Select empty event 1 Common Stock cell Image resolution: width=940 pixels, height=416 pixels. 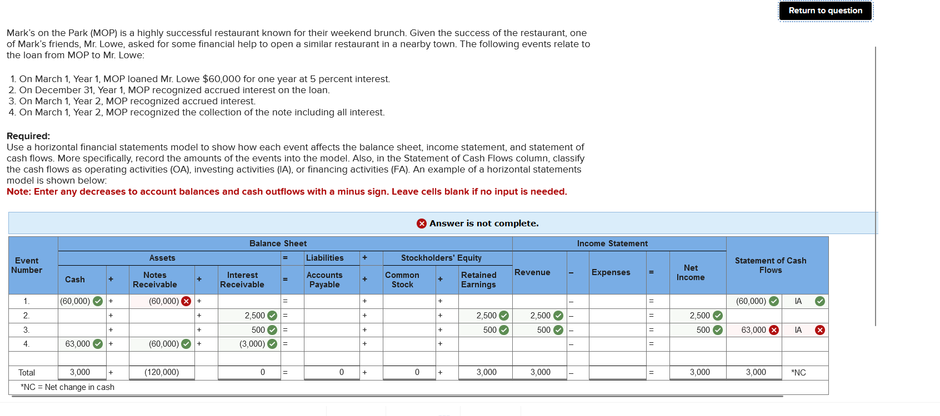click(x=409, y=301)
